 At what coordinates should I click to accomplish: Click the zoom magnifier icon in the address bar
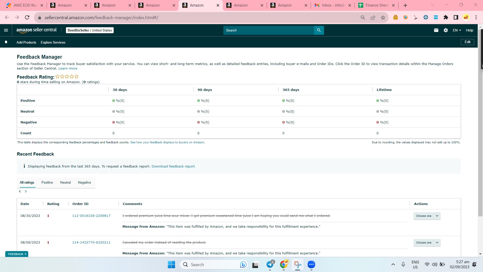tap(363, 17)
